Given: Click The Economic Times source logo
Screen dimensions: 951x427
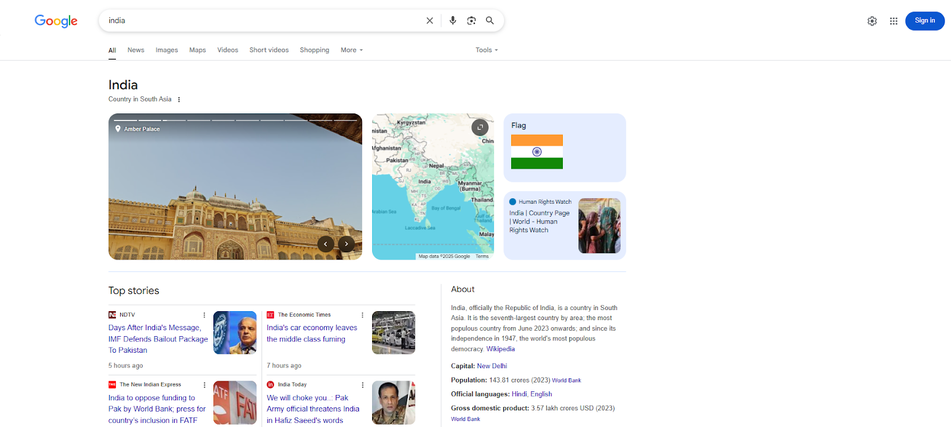Looking at the screenshot, I should (x=270, y=315).
